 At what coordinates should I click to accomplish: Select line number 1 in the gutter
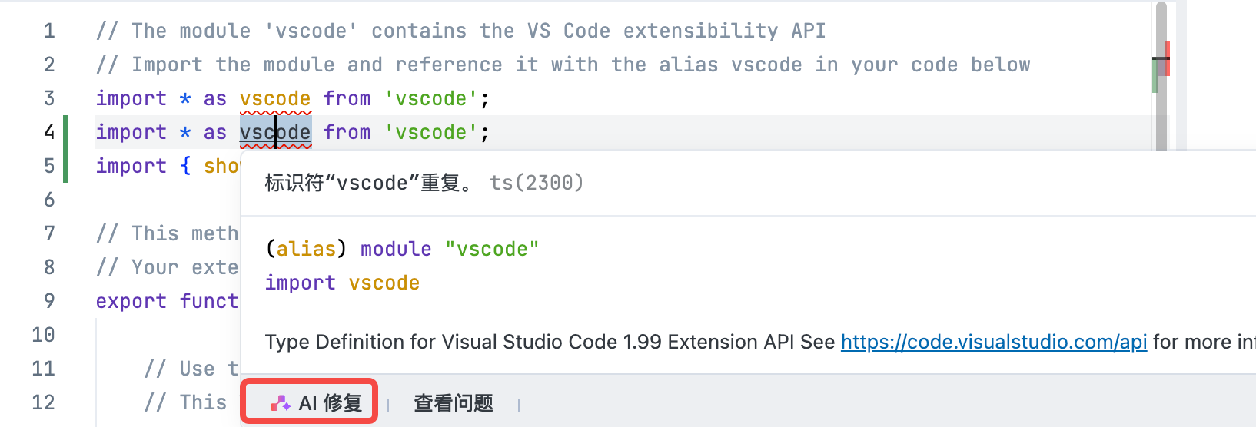coord(49,31)
